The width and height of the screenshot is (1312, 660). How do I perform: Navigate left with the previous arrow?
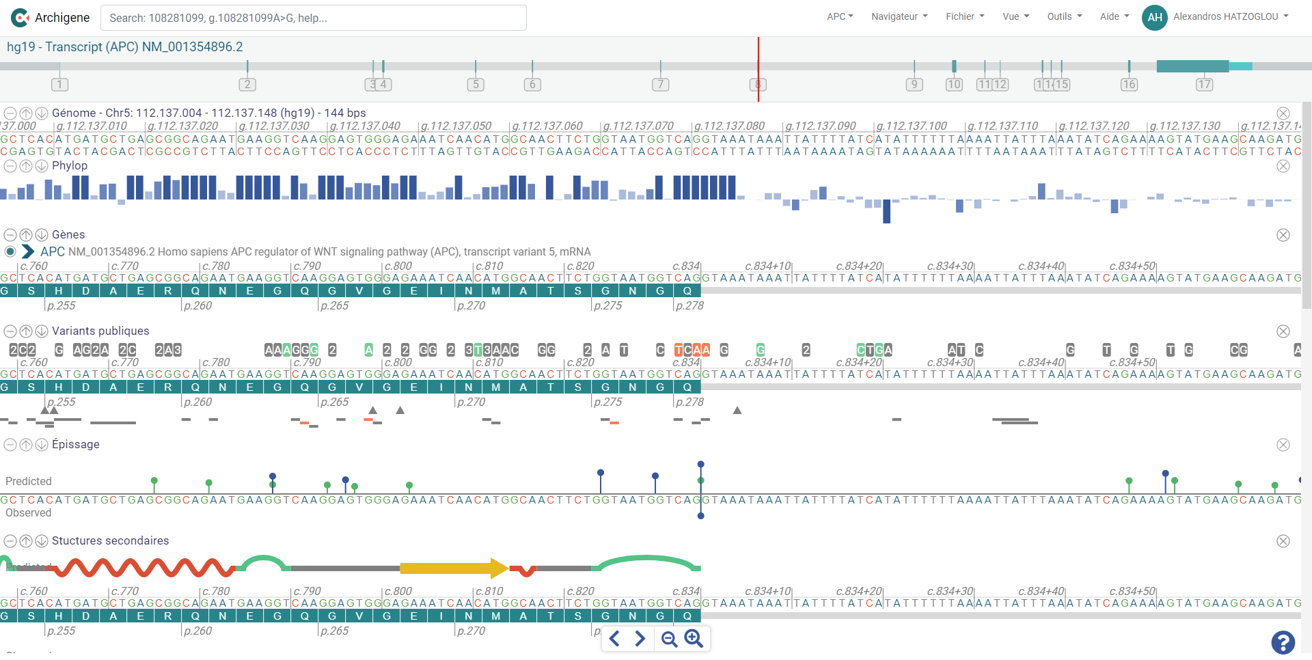pos(614,639)
